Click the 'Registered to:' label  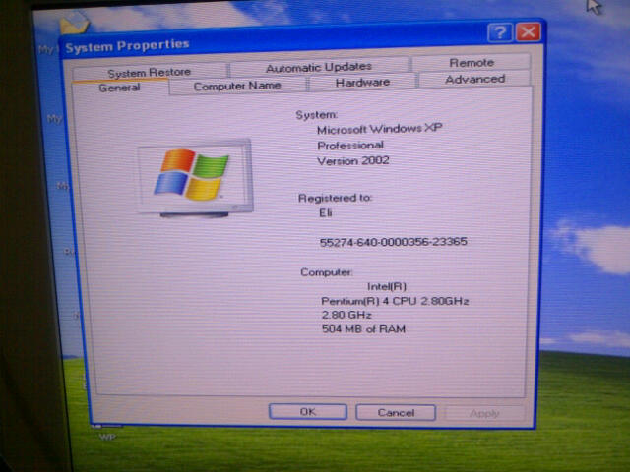335,198
